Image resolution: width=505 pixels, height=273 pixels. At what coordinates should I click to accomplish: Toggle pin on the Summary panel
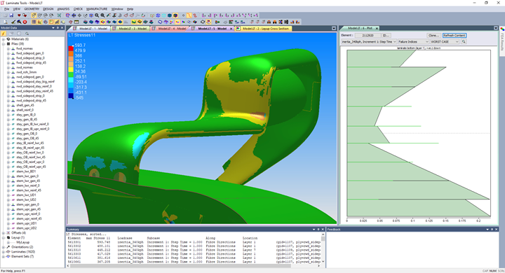tap(318, 230)
